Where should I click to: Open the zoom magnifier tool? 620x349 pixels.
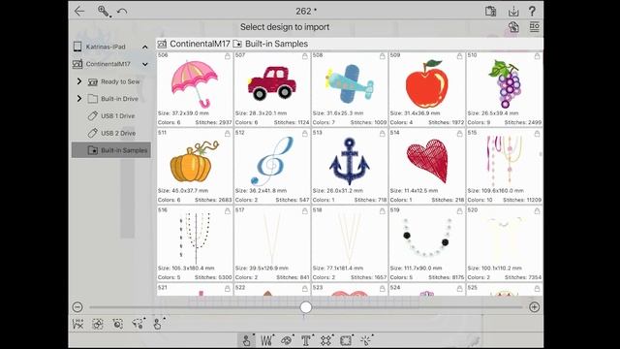(104, 11)
